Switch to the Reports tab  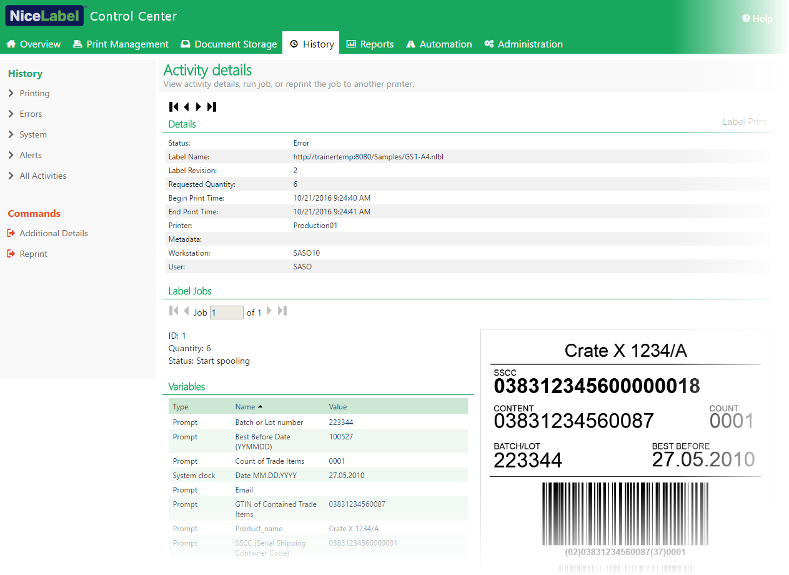point(370,44)
